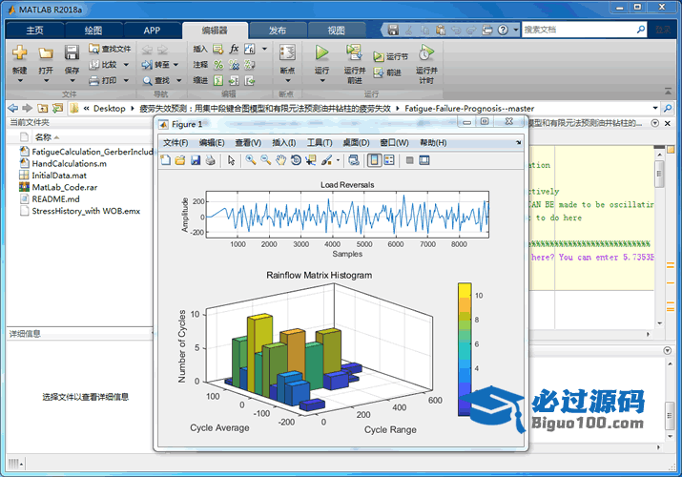Switch to the APP tab
The width and height of the screenshot is (682, 477).
point(152,30)
